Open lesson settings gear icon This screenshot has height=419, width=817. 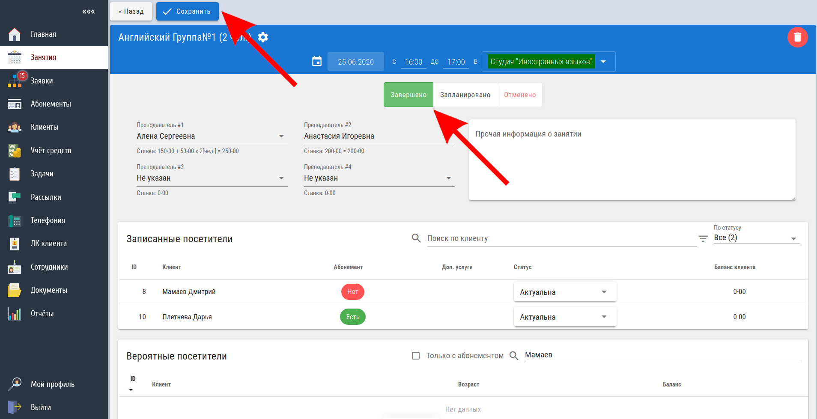coord(263,37)
